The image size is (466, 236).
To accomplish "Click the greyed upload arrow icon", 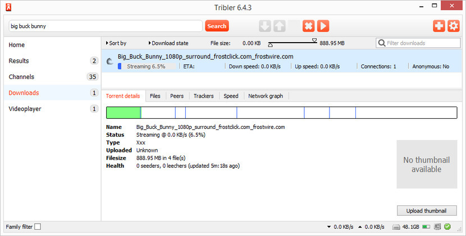I will [x=280, y=26].
